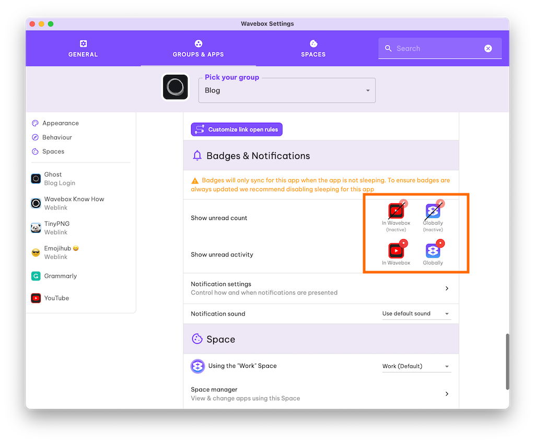Click 'Show unread activity' label

coord(222,254)
